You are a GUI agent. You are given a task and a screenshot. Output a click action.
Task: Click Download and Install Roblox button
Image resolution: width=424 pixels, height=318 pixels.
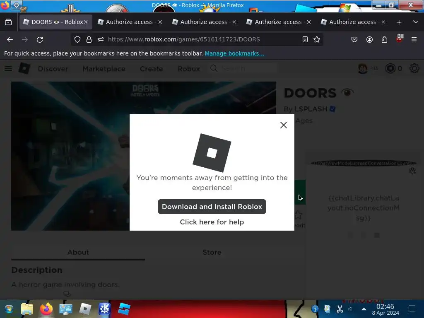click(212, 207)
